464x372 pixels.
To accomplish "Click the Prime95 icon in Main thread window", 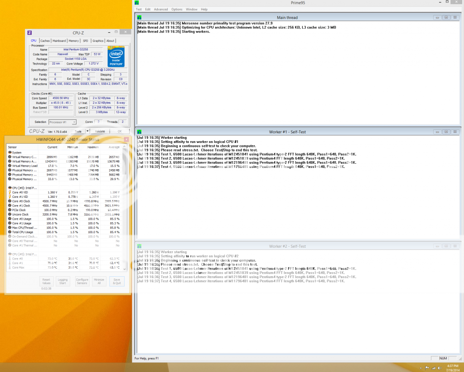I will (139, 18).
